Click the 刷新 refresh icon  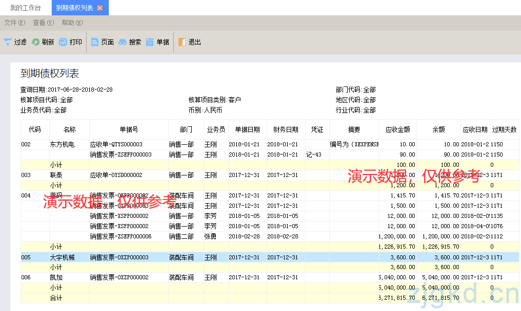pos(35,42)
